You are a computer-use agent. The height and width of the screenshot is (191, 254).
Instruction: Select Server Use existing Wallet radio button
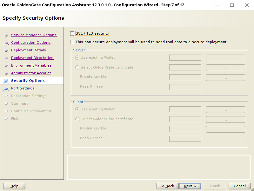point(77,58)
